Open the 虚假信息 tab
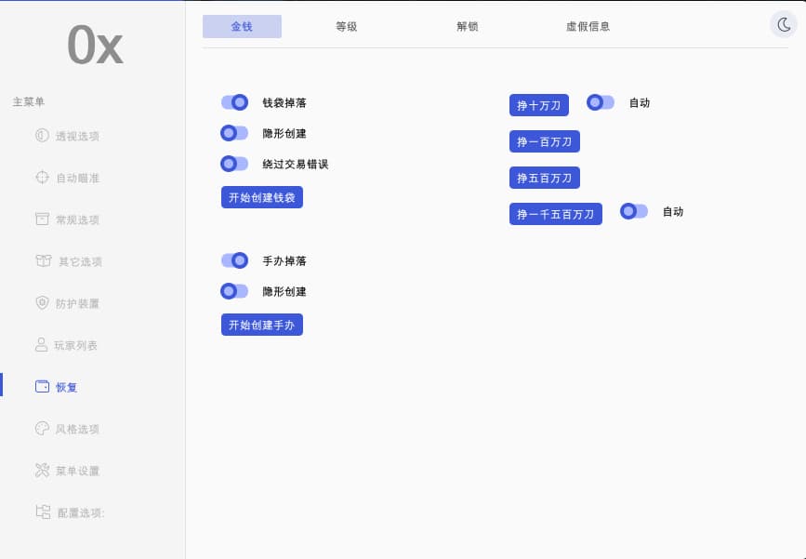 (x=588, y=26)
